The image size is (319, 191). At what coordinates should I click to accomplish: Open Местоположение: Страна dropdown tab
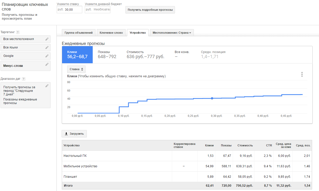click(x=172, y=33)
